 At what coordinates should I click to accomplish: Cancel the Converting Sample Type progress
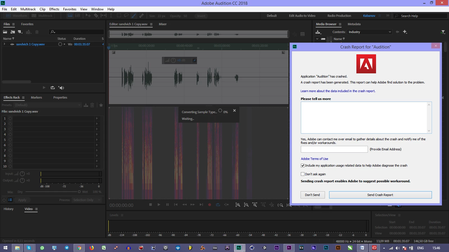(x=234, y=111)
